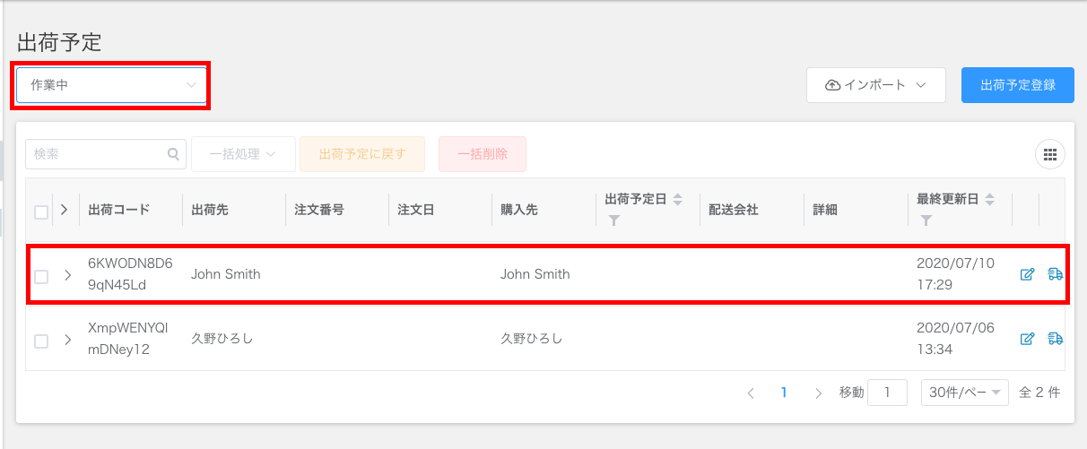Open the 最終更新日 filter icon
1087x449 pixels.
[x=926, y=220]
